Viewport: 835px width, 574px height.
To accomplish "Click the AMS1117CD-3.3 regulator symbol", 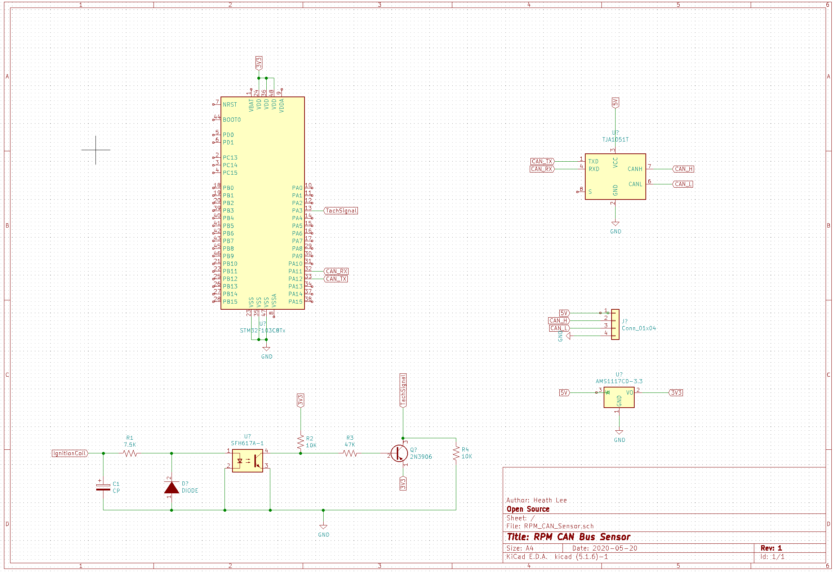I will point(619,397).
